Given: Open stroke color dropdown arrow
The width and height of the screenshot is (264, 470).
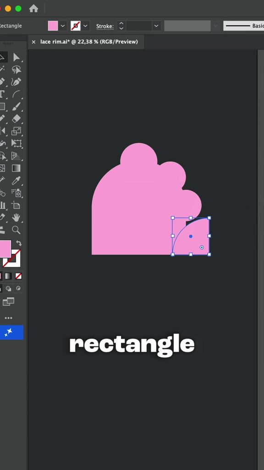Looking at the screenshot, I should click(85, 26).
